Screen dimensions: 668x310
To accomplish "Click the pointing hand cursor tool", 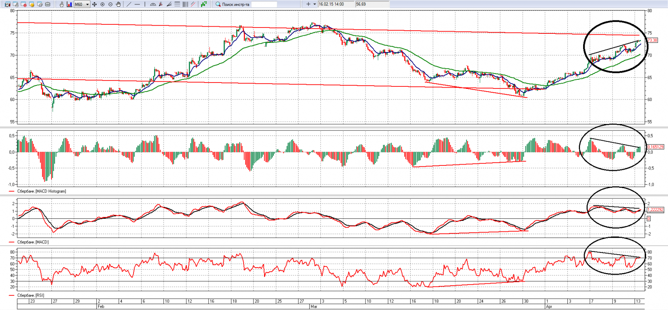I will (62, 4).
